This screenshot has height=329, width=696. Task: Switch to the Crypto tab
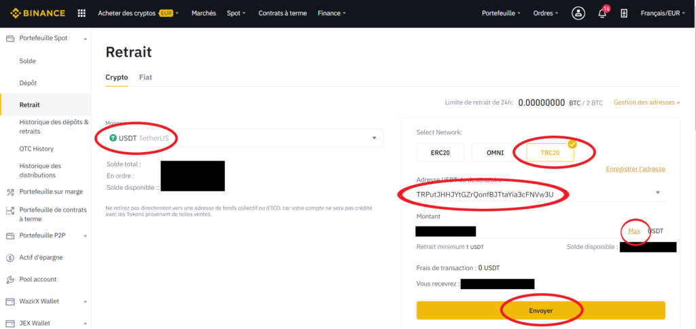pyautogui.click(x=117, y=77)
